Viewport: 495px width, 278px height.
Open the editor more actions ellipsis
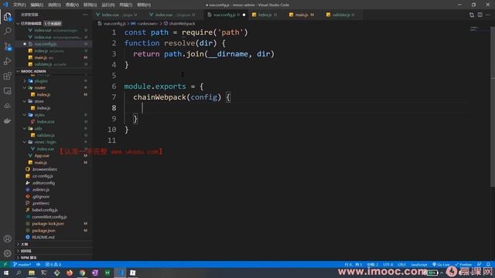[x=488, y=15]
